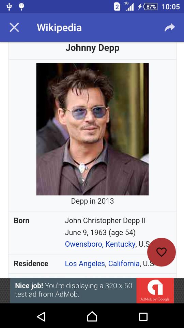Image resolution: width=184 pixels, height=328 pixels.
Task: Tap the SIM 2 status icon
Action: [x=117, y=7]
